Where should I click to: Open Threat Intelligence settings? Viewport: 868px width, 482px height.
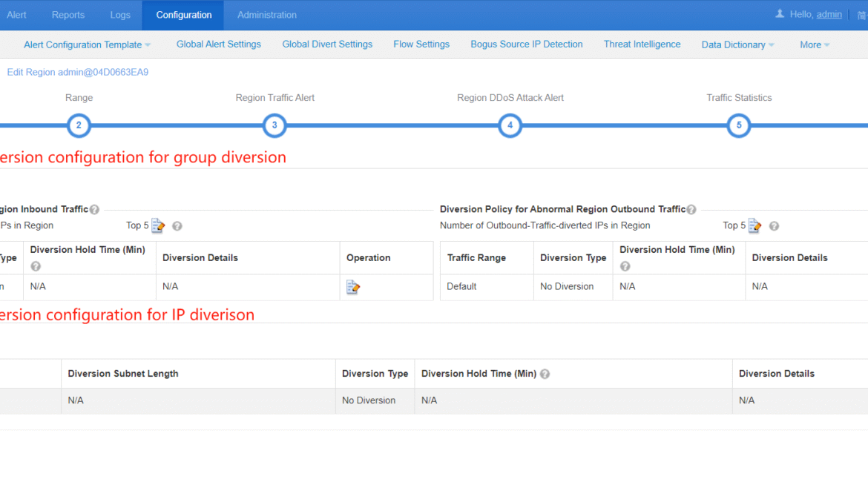tap(642, 44)
